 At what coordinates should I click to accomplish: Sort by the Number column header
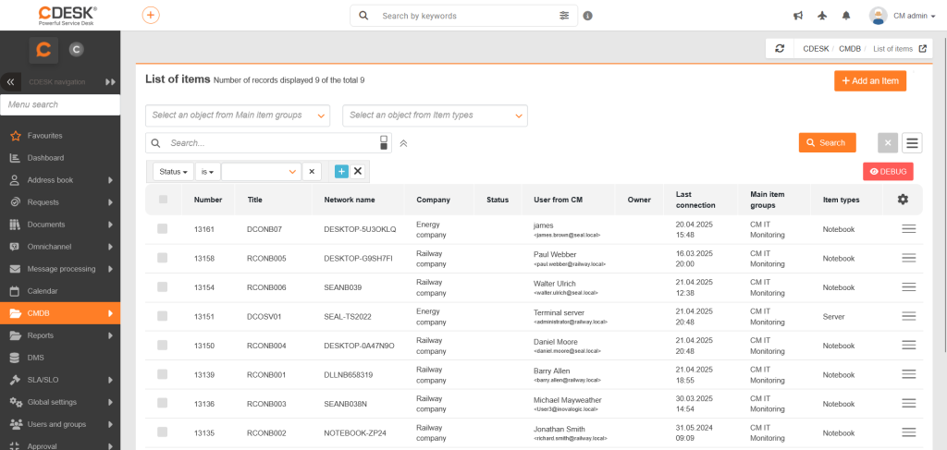pyautogui.click(x=208, y=200)
